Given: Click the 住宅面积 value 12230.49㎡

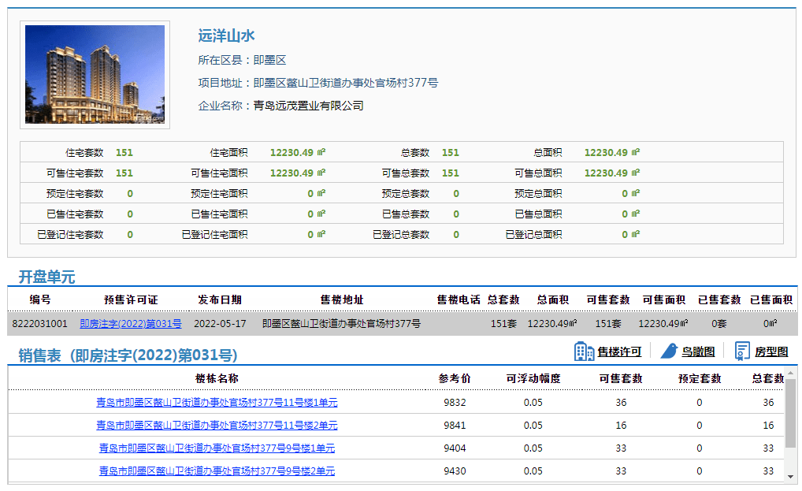Looking at the screenshot, I should pos(298,152).
